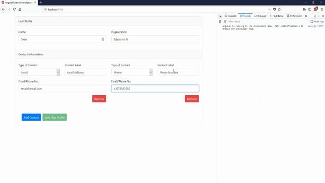This screenshot has width=325, height=183.
Task: Open the Firefox hamburger menu
Action: (x=321, y=9)
